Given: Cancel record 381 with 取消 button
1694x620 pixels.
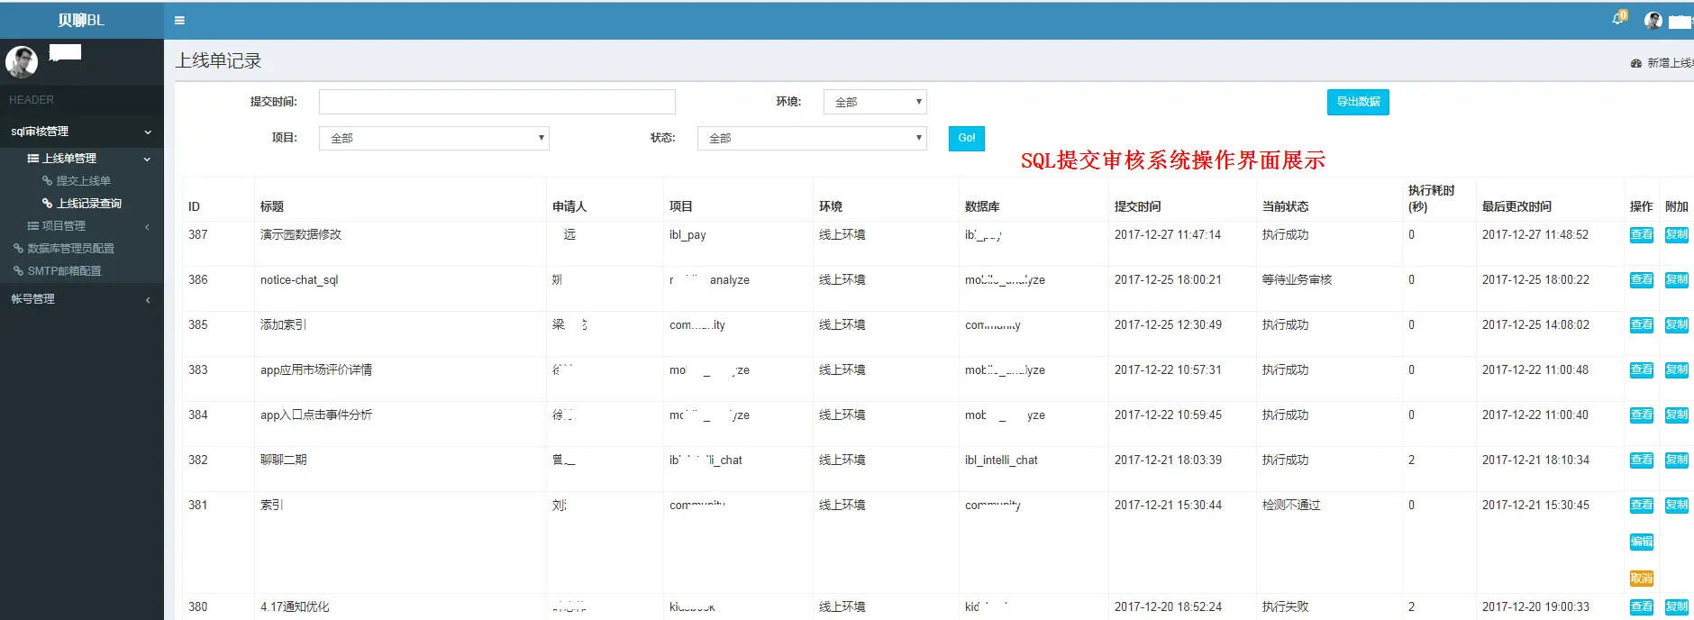Looking at the screenshot, I should [x=1642, y=579].
